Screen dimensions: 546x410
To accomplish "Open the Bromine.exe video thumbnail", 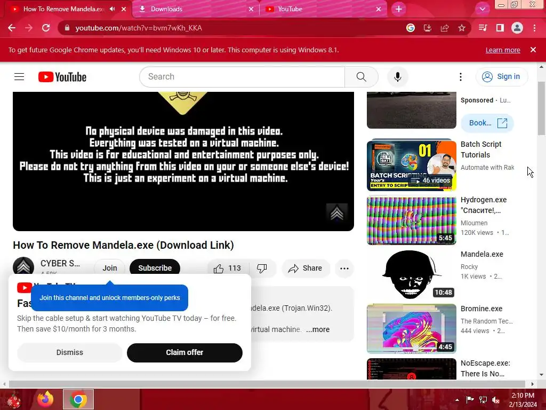I will 411,329.
